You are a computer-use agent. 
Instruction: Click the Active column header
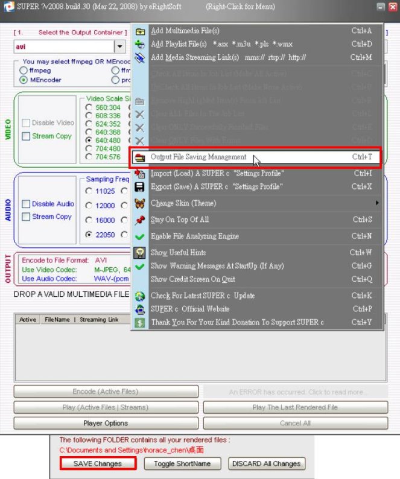pyautogui.click(x=28, y=320)
